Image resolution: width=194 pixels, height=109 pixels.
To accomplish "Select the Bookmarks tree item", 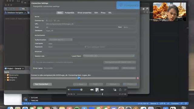I will pyautogui.click(x=12, y=75).
